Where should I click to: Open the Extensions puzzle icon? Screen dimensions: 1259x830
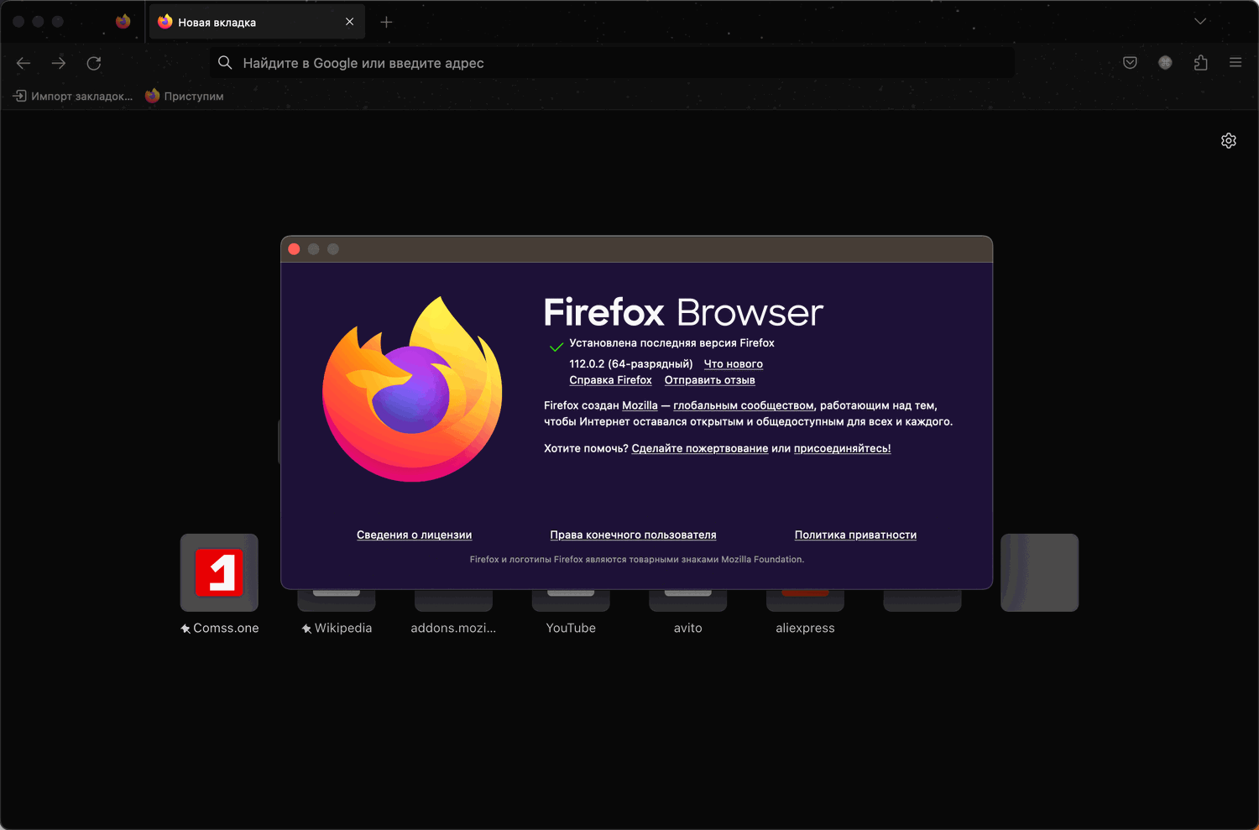click(x=1200, y=63)
